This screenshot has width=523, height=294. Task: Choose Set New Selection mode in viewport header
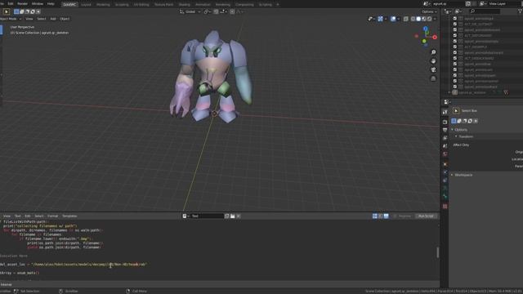pos(16,11)
